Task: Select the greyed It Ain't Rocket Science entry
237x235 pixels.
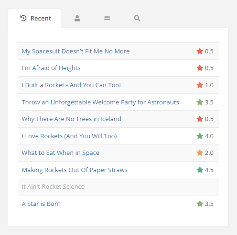Action: coord(53,186)
